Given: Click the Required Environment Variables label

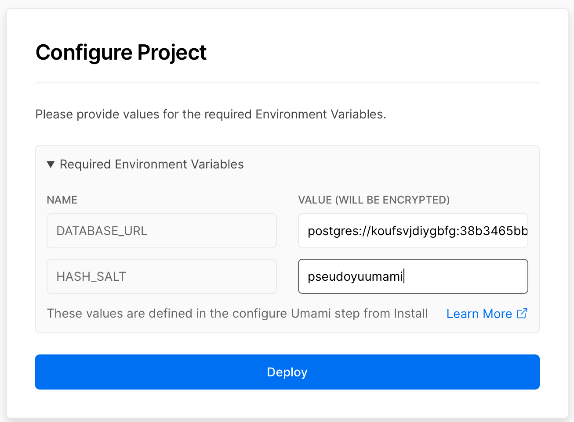Looking at the screenshot, I should [x=152, y=165].
